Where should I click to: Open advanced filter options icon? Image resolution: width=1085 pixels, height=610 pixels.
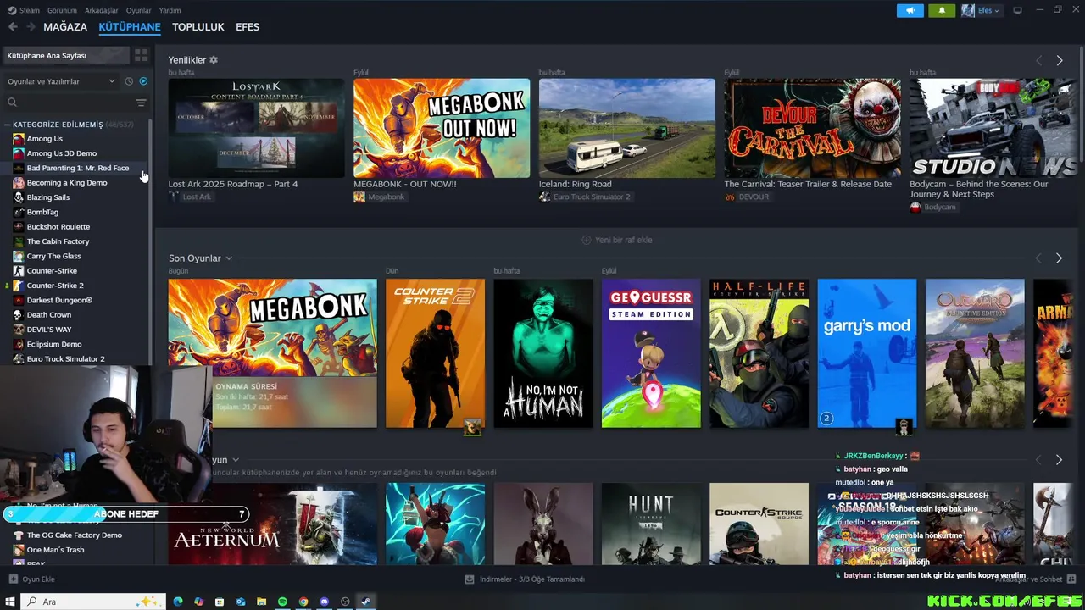tap(142, 103)
